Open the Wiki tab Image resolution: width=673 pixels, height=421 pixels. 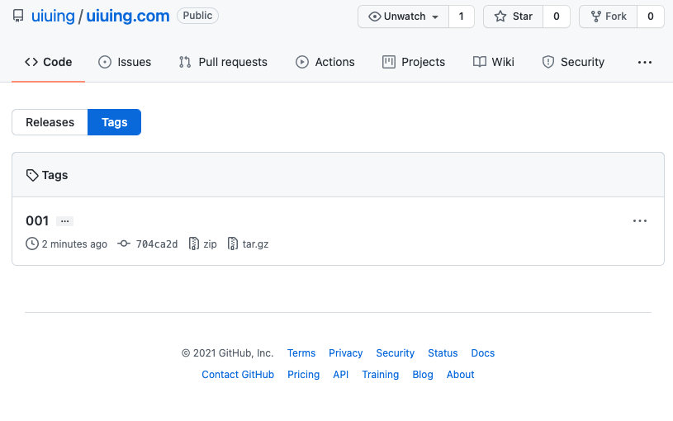493,62
